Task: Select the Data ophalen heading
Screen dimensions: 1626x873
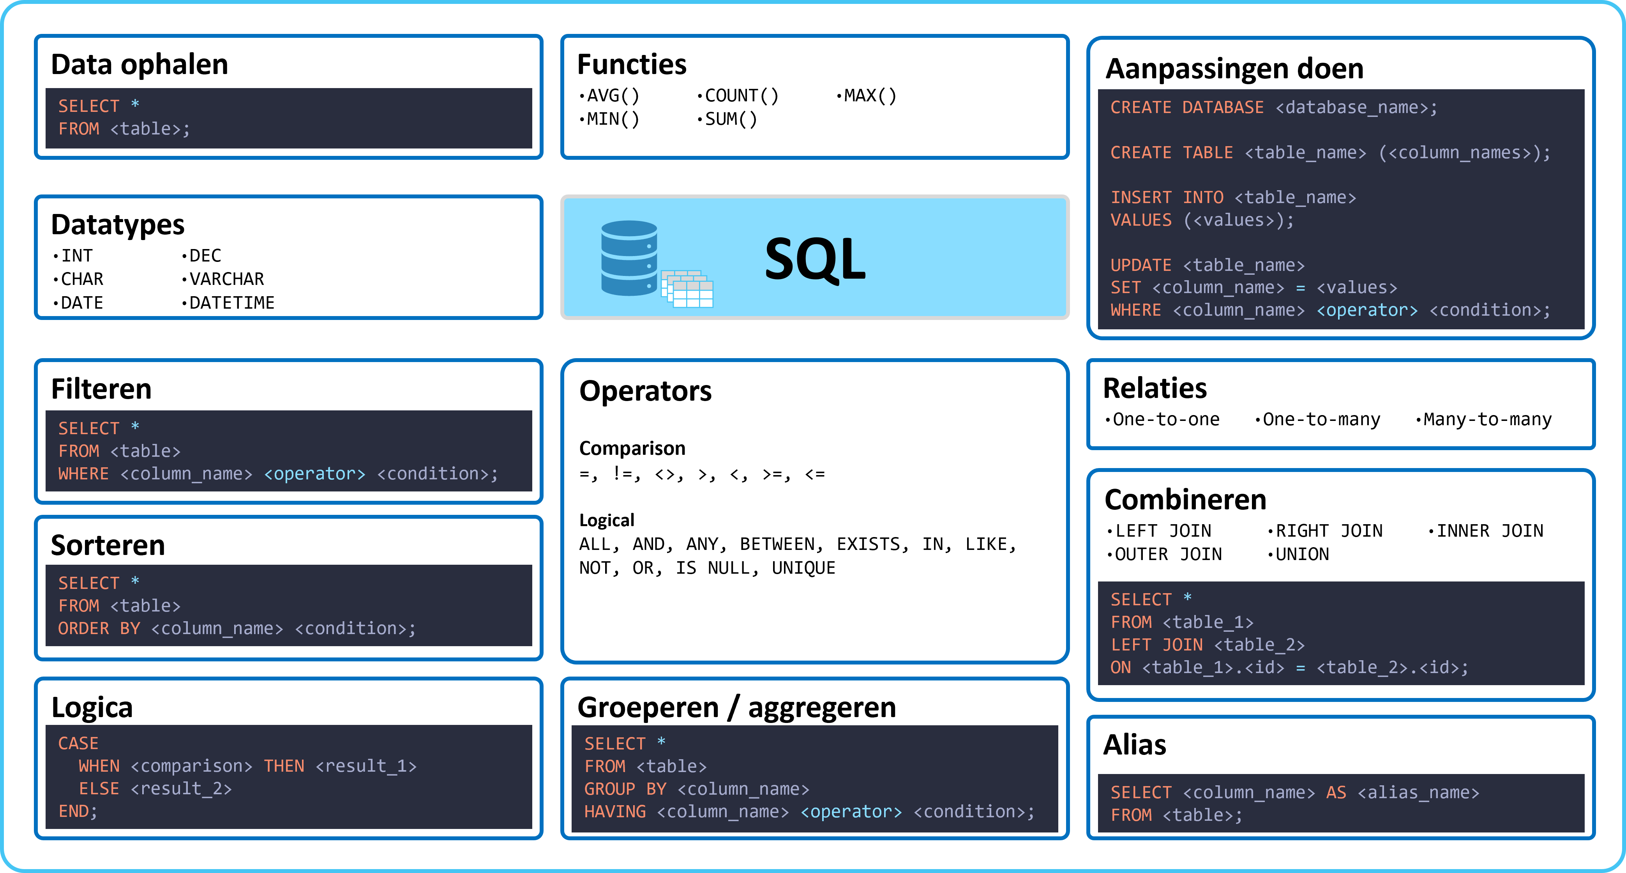Action: (x=139, y=64)
